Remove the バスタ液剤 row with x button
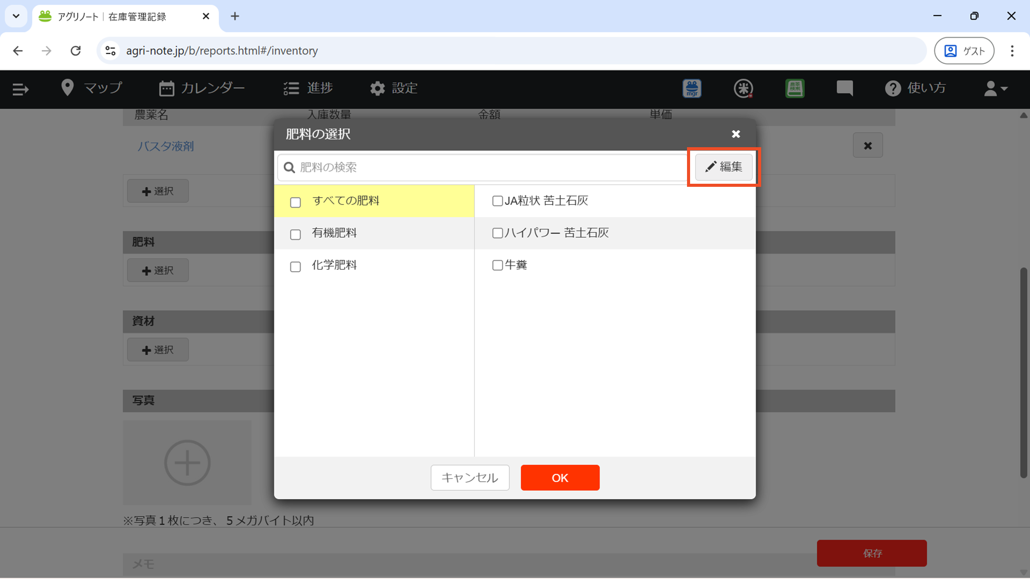The image size is (1030, 579). (x=868, y=146)
